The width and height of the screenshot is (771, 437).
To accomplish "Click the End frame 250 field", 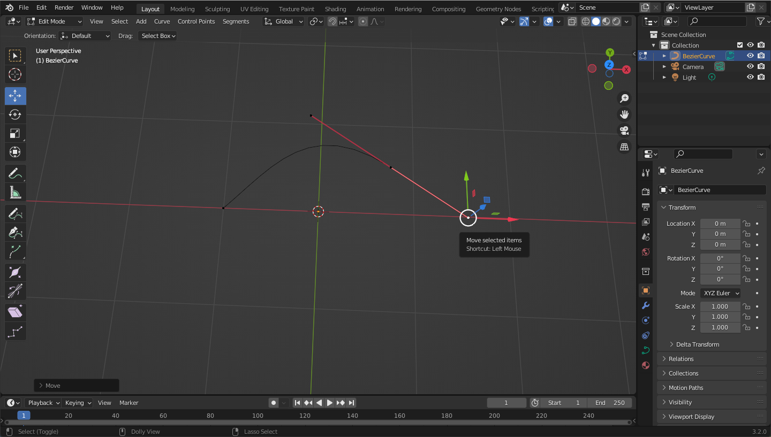I will [609, 403].
